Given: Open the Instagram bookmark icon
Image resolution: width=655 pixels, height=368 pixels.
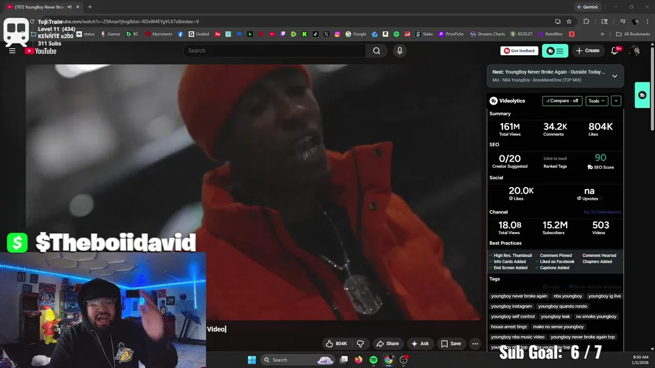Looking at the screenshot, I should (x=337, y=34).
